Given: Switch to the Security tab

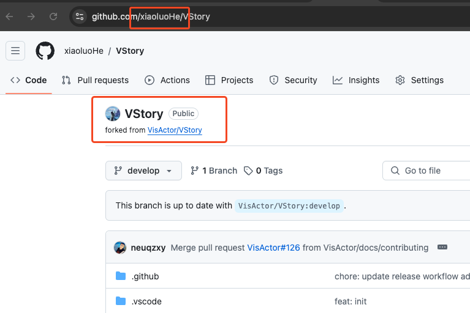Looking at the screenshot, I should (x=293, y=80).
